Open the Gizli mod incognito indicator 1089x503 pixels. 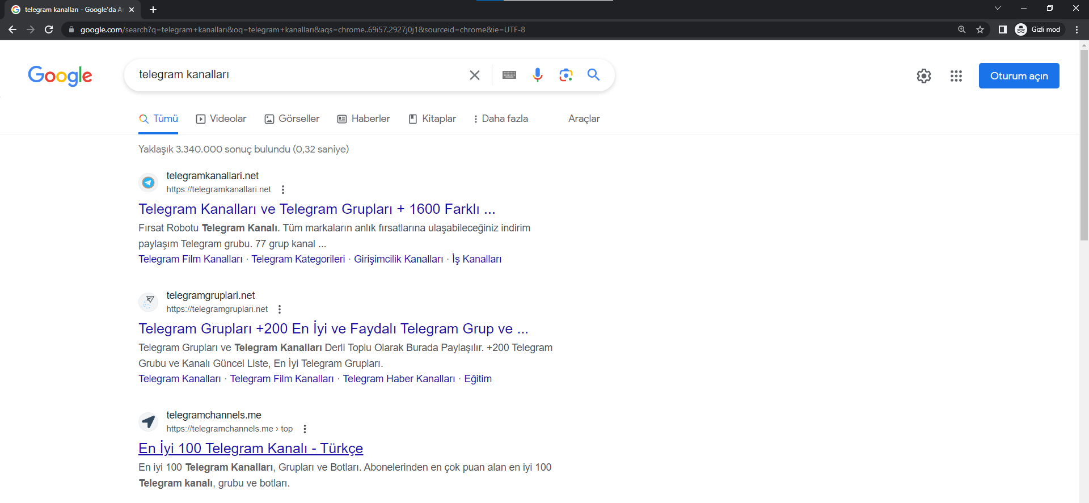click(1039, 29)
